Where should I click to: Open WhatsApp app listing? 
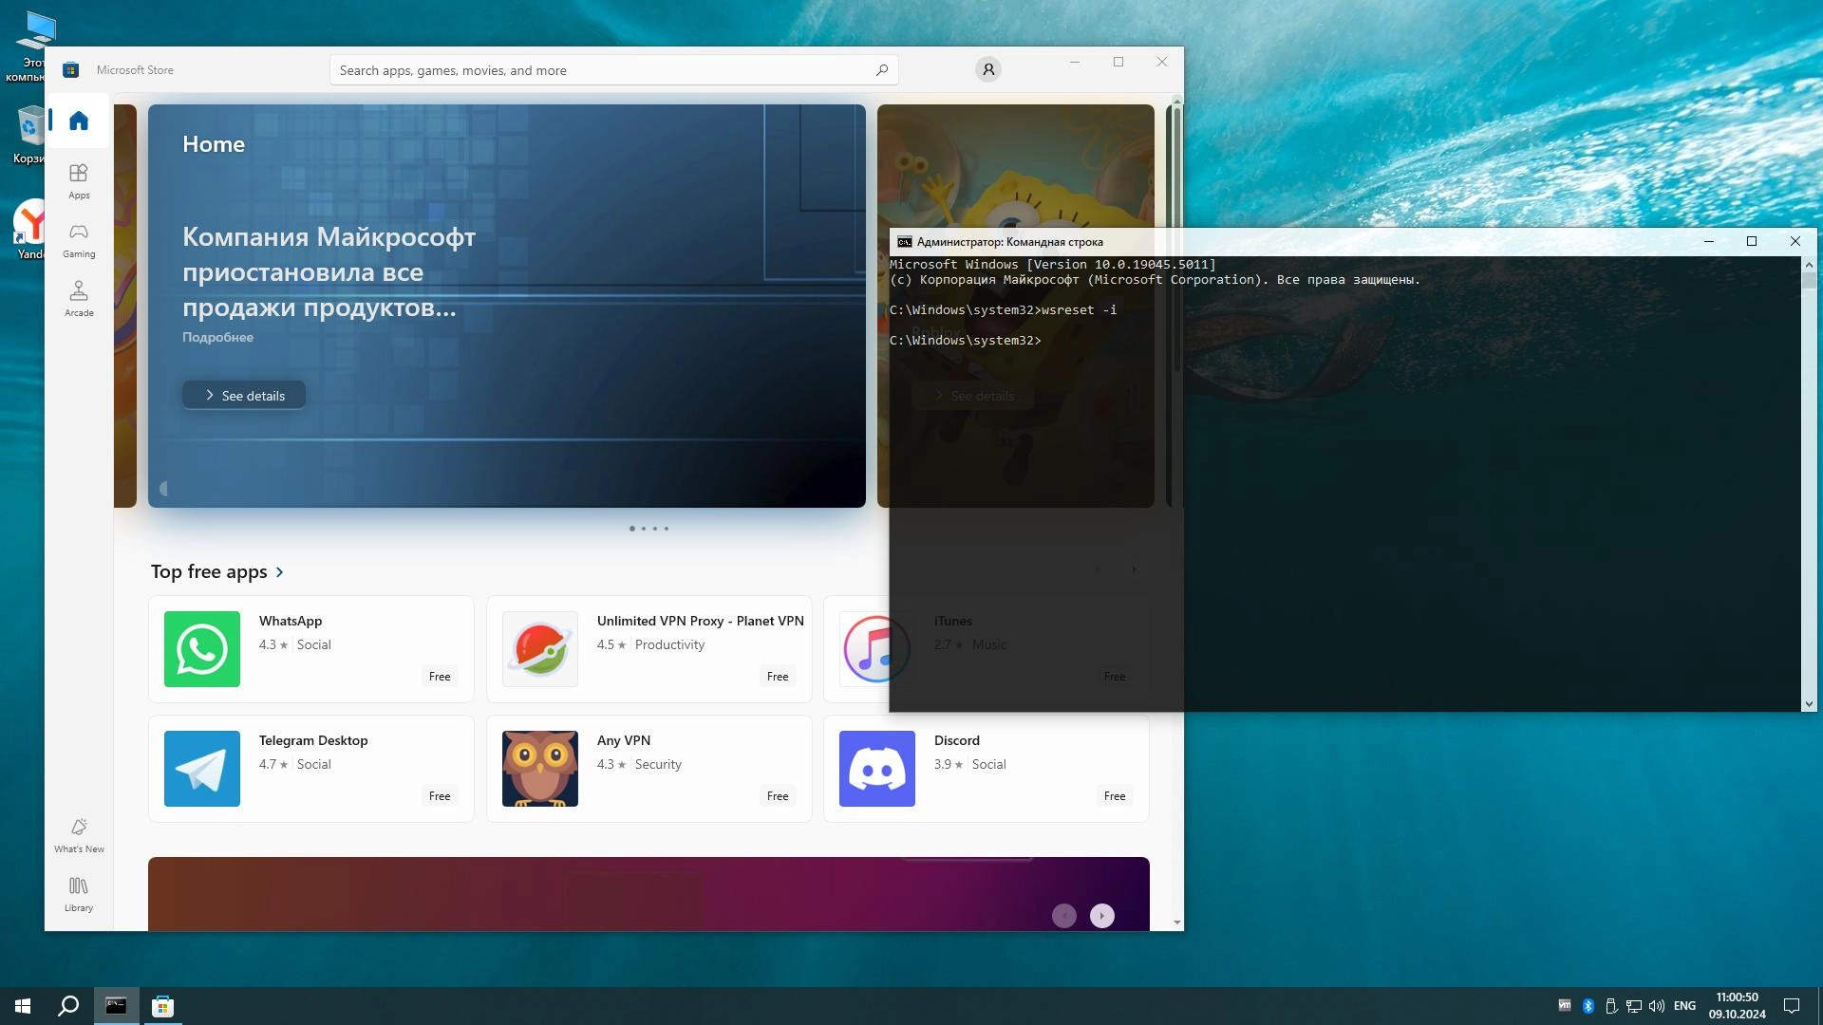[310, 649]
